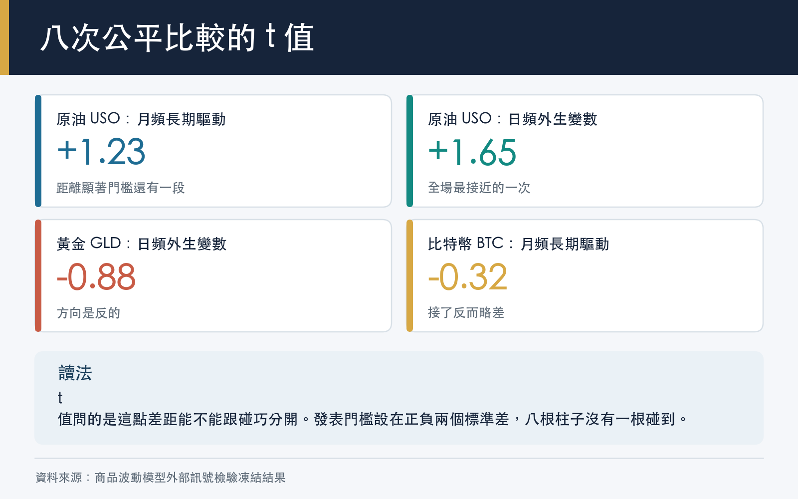Select card label 原油 USO：月頻長期驅動
The image size is (798, 499).
(x=141, y=119)
